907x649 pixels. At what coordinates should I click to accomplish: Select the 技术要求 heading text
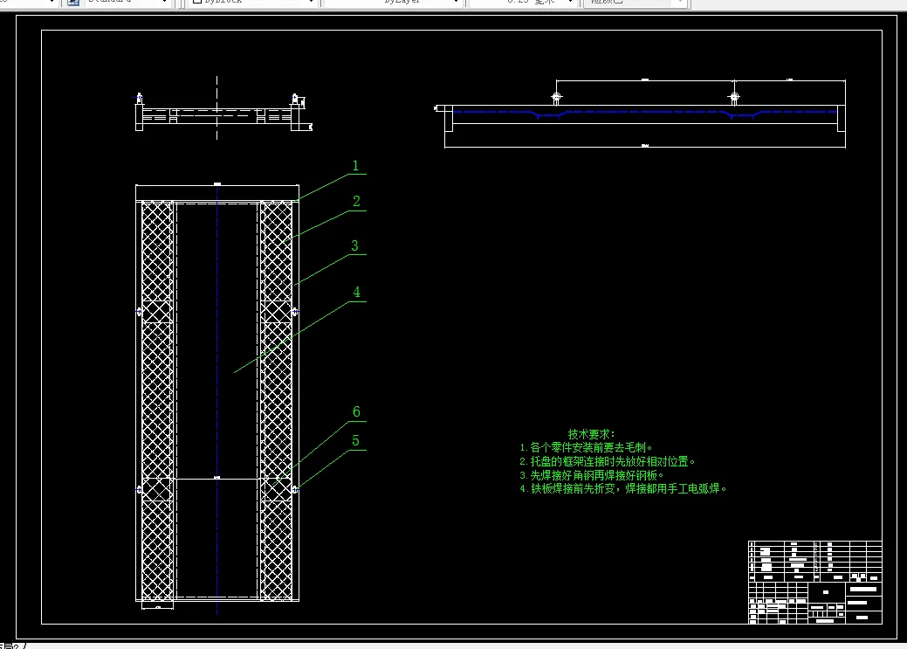(x=591, y=433)
